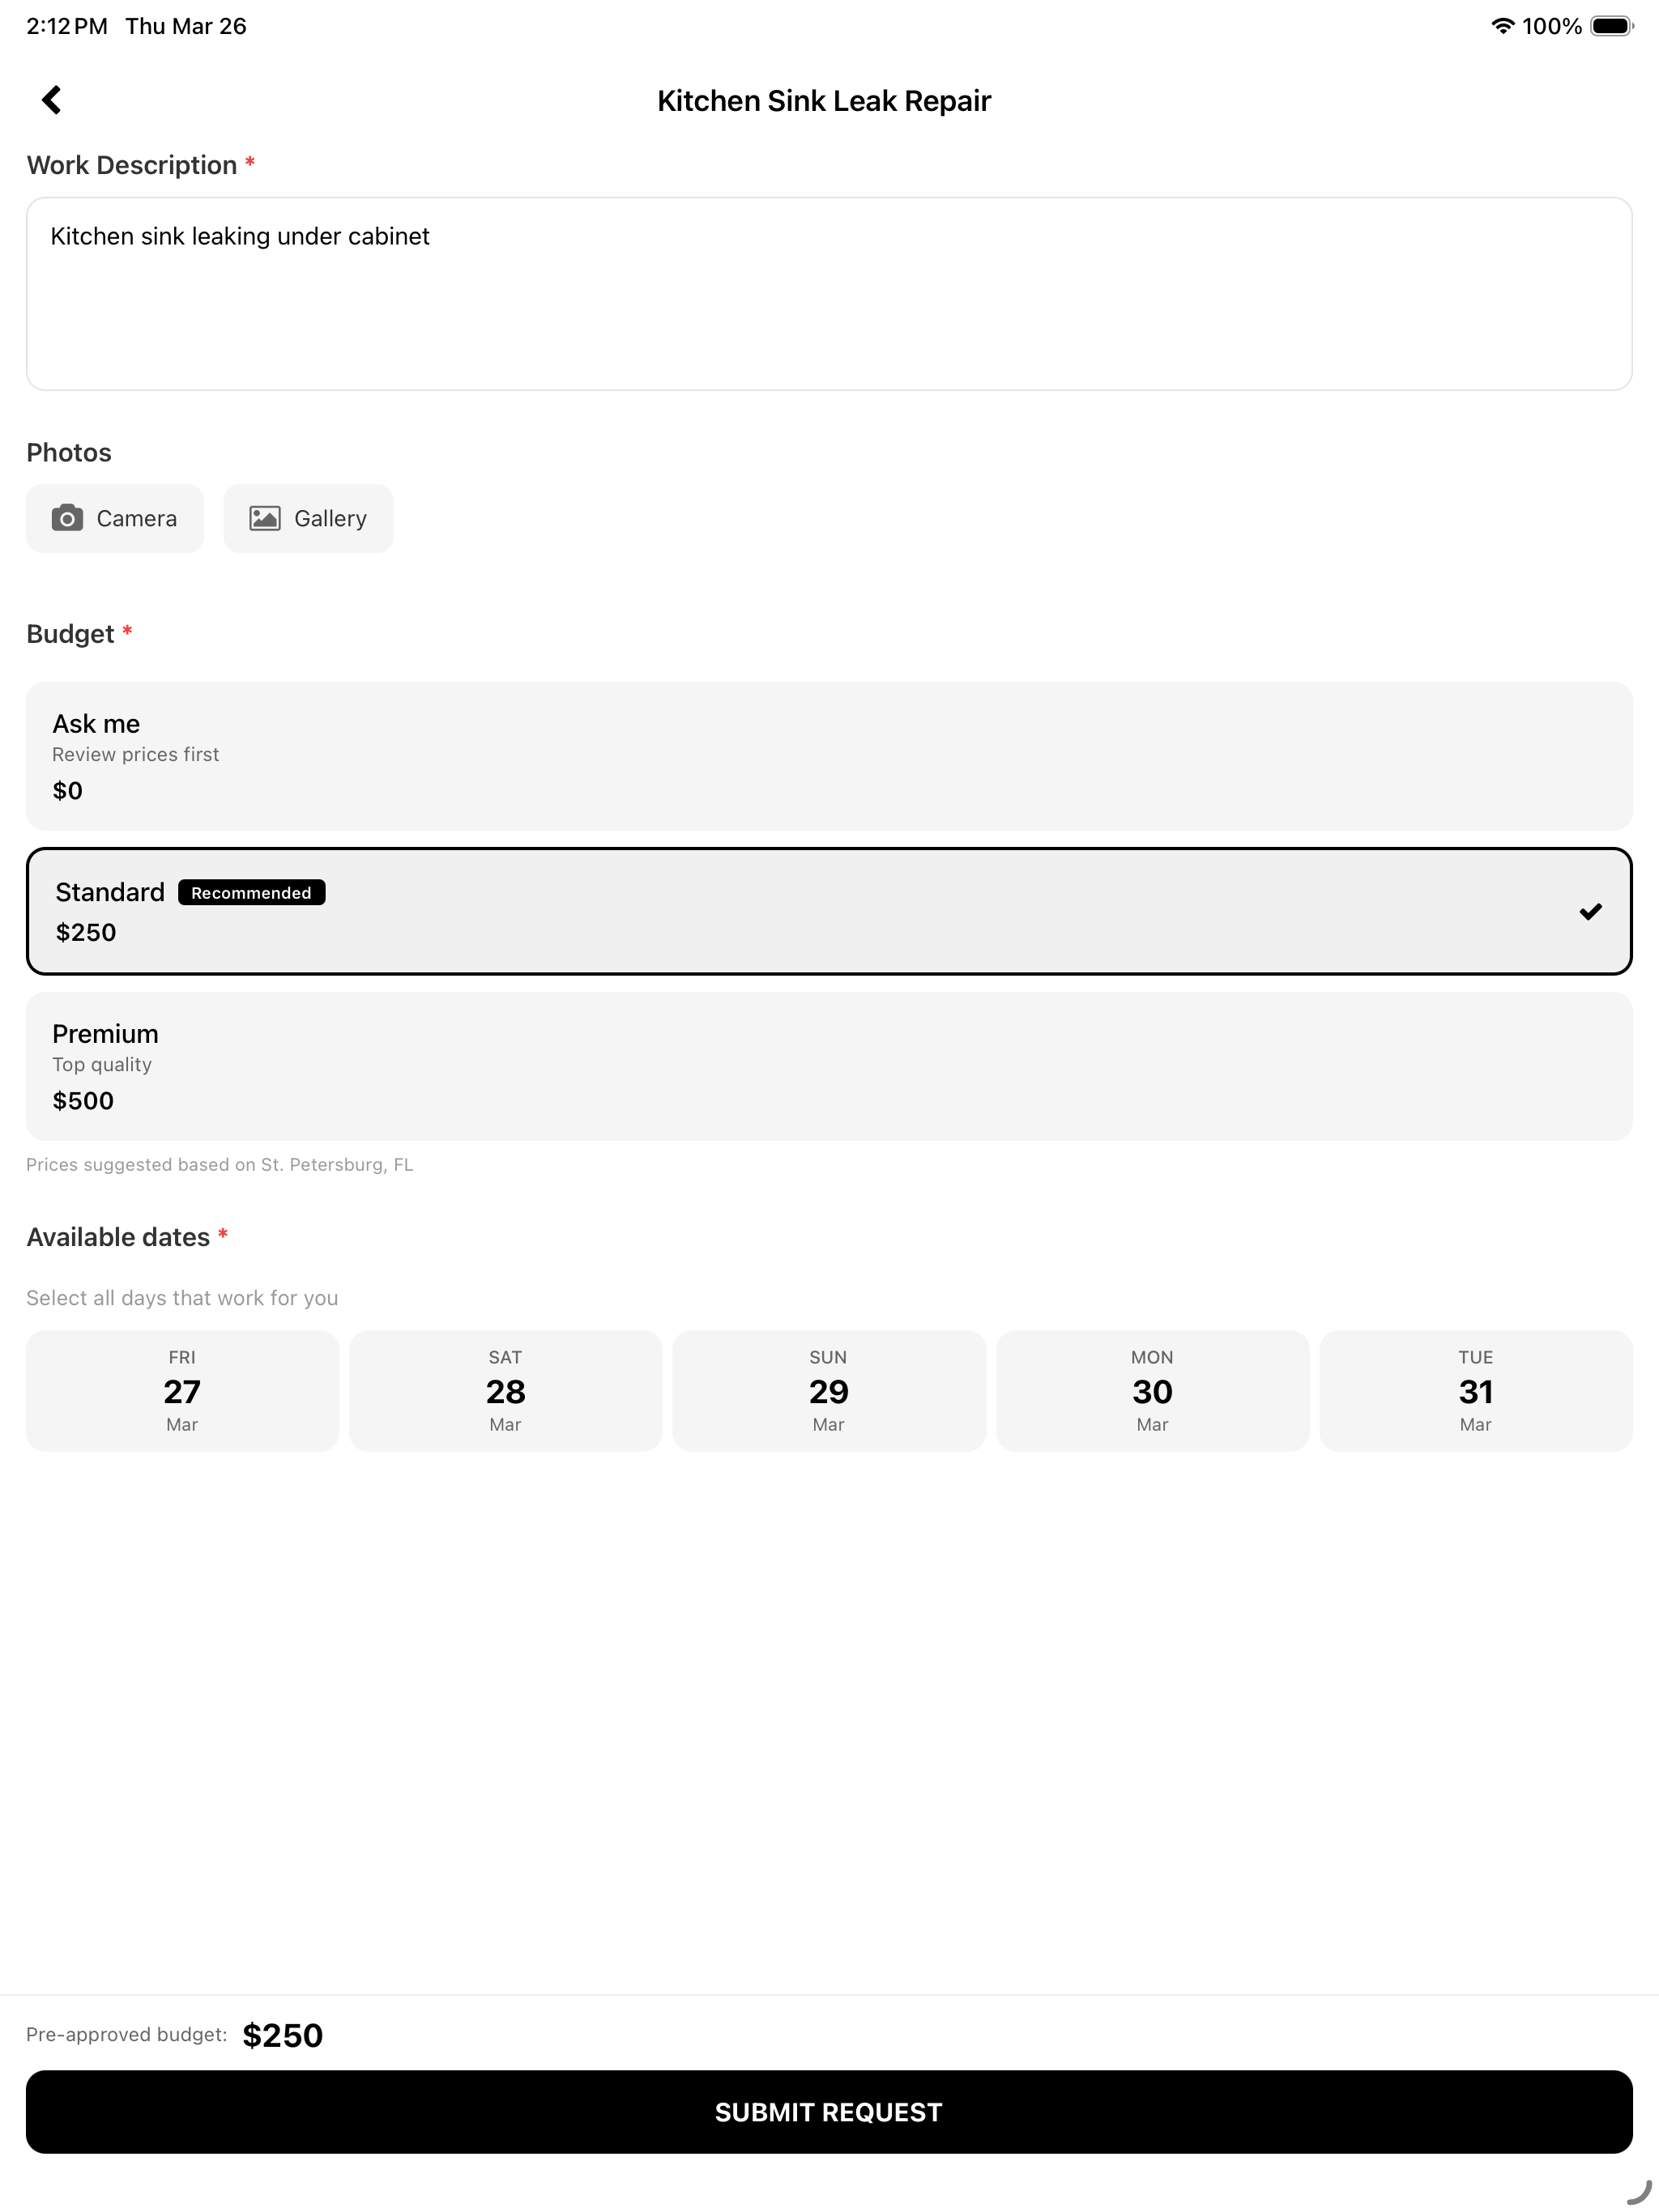Tap the gallery picture icon
The height and width of the screenshot is (2212, 1659).
264,518
